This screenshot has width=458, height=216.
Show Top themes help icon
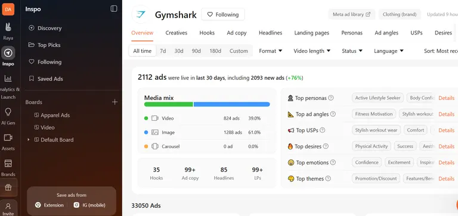tap(328, 179)
